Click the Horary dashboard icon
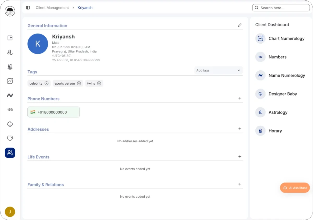Image resolution: width=313 pixels, height=220 pixels. (x=260, y=131)
